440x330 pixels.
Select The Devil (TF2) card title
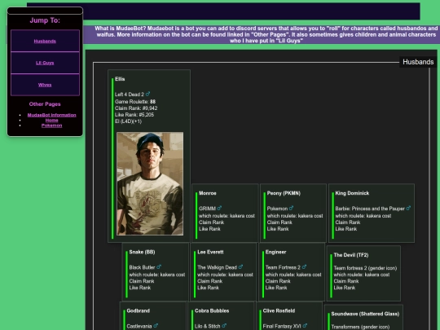(350, 255)
